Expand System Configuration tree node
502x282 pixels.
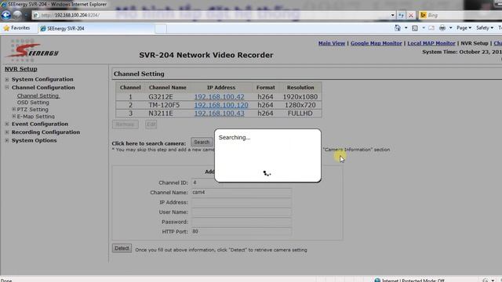click(x=7, y=79)
